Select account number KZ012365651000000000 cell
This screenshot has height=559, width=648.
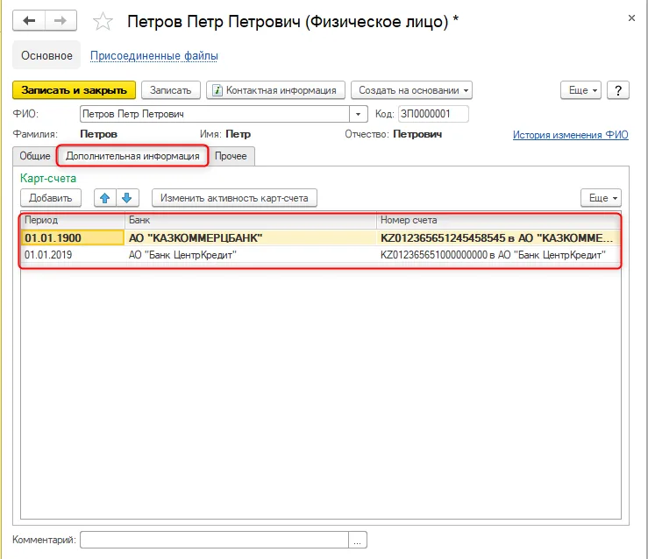pos(498,255)
